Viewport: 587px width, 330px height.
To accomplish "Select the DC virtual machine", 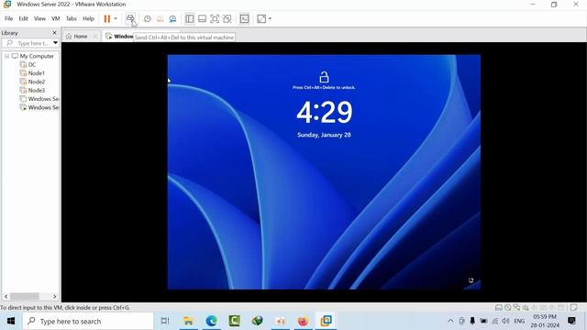I will [x=32, y=65].
